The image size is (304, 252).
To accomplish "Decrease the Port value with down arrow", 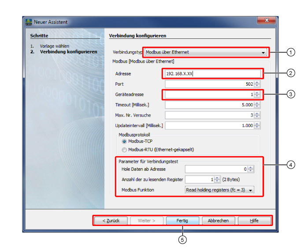I will click(257, 86).
